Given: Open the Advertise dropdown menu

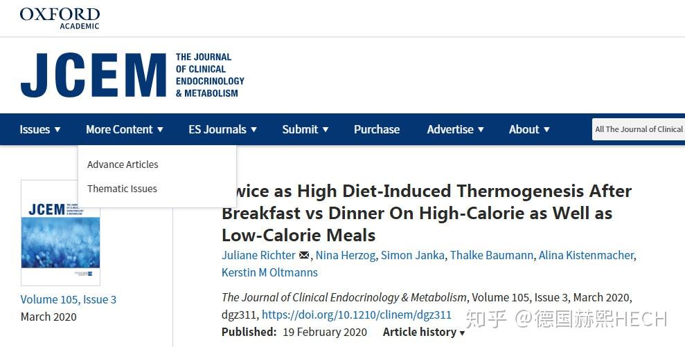Looking at the screenshot, I should (x=456, y=129).
